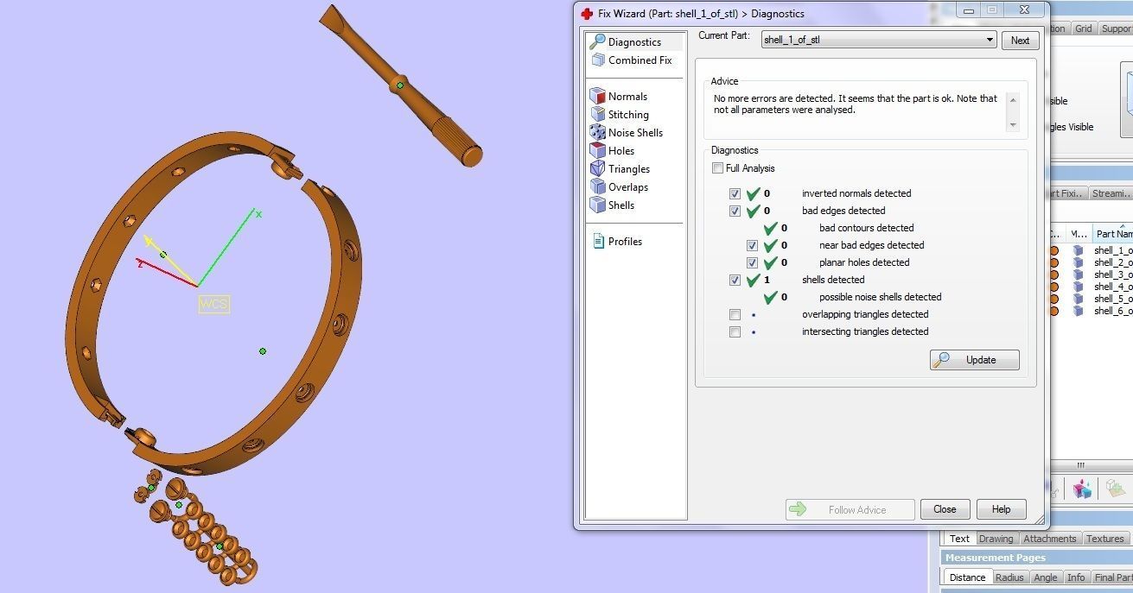Open the Info measurement tab
The height and width of the screenshot is (593, 1133).
tap(1076, 577)
